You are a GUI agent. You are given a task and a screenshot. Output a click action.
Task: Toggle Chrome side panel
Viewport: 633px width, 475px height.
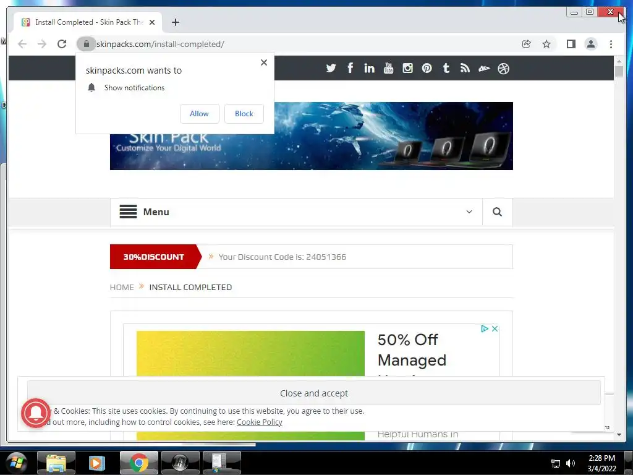click(x=571, y=44)
